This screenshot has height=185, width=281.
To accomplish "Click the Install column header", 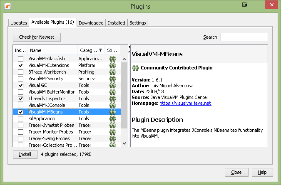I will click(x=20, y=50).
